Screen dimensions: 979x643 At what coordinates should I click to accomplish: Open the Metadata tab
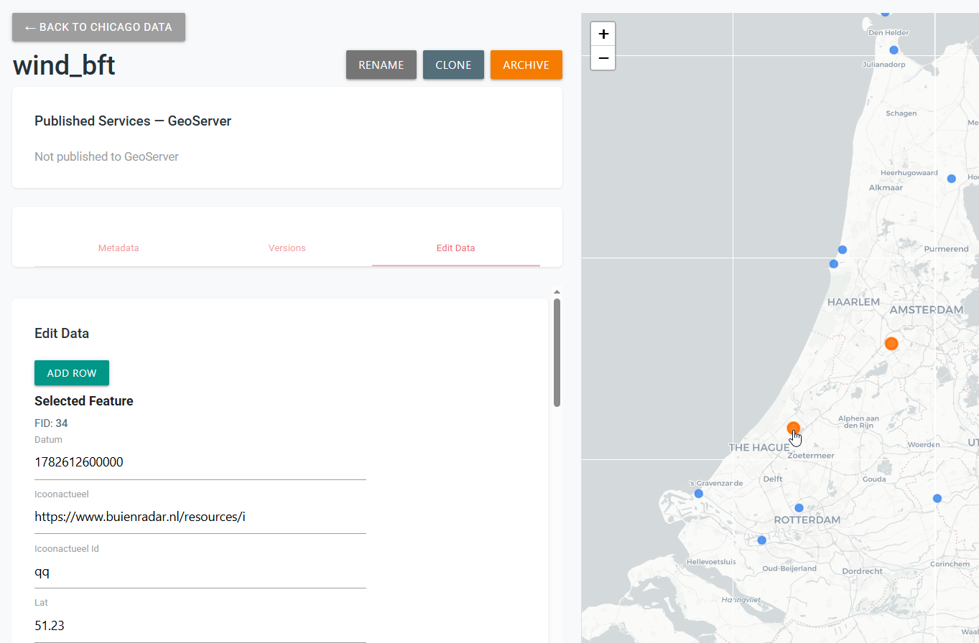tap(119, 248)
